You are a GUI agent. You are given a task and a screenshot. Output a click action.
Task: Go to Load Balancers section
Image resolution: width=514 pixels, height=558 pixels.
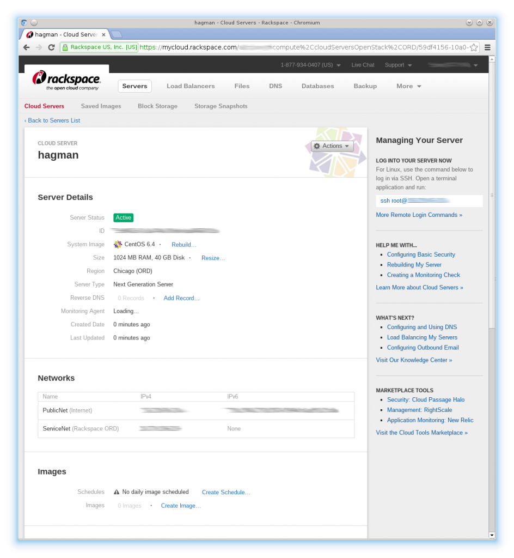(191, 86)
